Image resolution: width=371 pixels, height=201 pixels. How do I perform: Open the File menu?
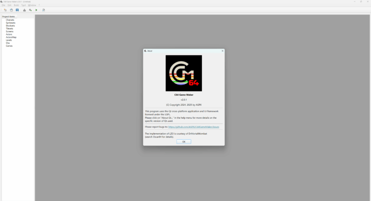pyautogui.click(x=3, y=5)
